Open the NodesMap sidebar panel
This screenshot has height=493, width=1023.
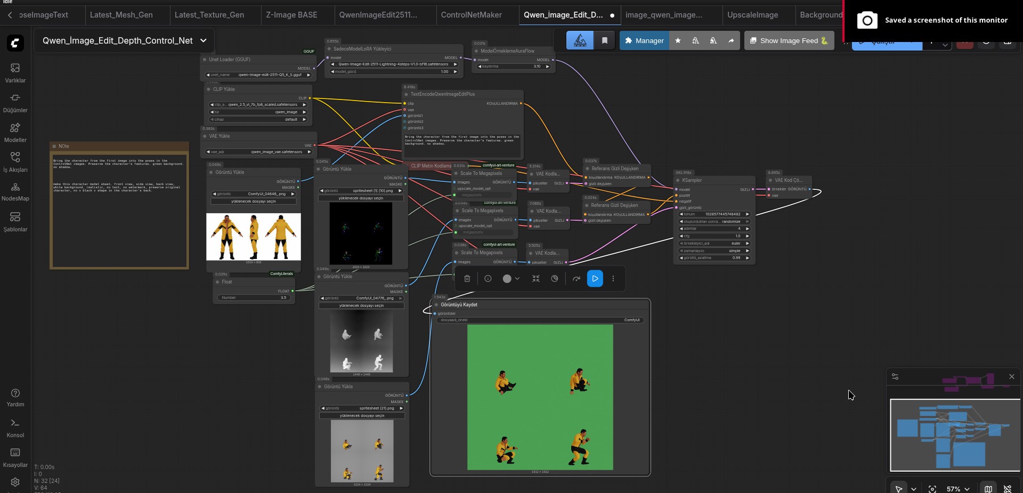pyautogui.click(x=15, y=192)
